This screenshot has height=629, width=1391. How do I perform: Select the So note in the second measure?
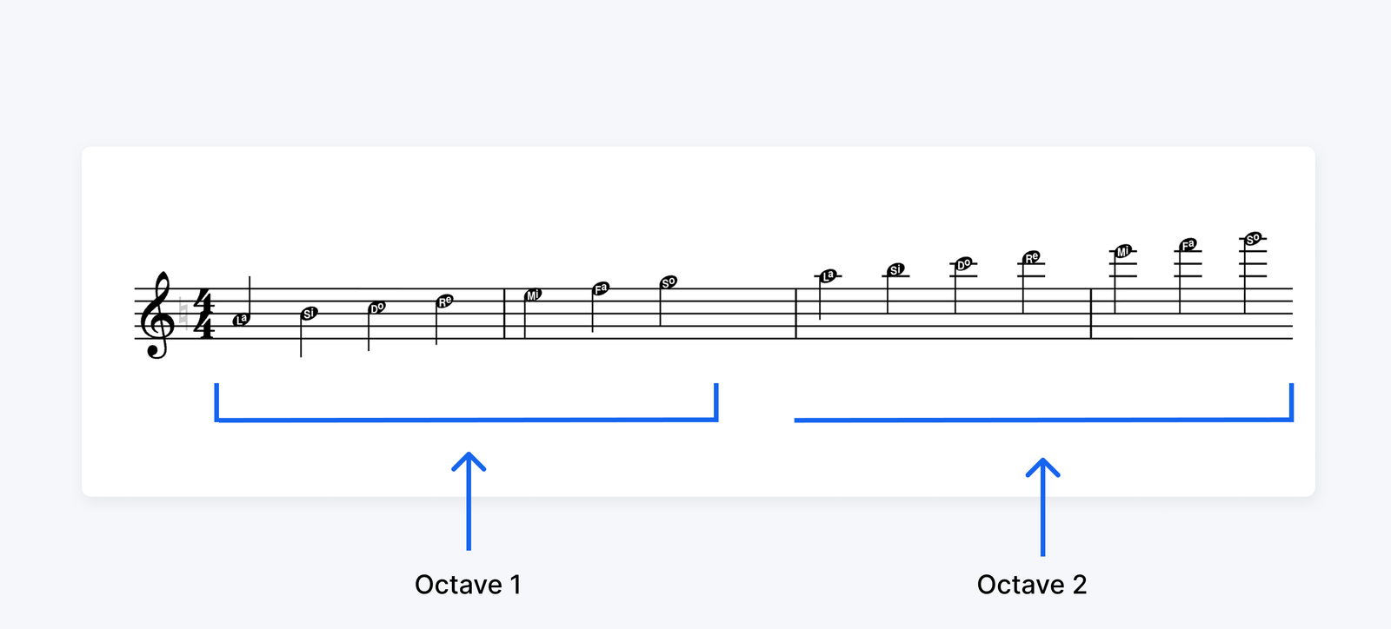(x=668, y=282)
